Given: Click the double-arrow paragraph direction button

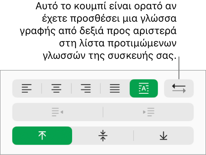Looking at the screenshot, I should coord(179,88).
